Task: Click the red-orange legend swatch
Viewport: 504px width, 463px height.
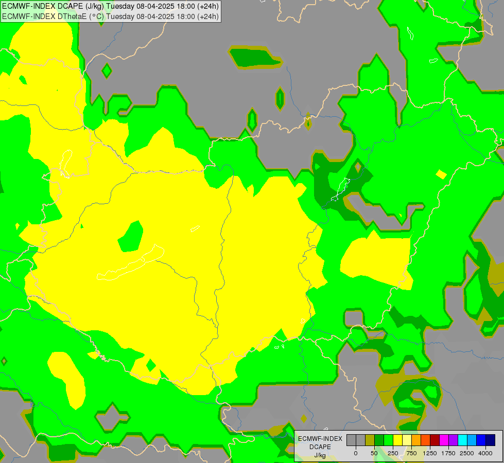Action: [426, 440]
